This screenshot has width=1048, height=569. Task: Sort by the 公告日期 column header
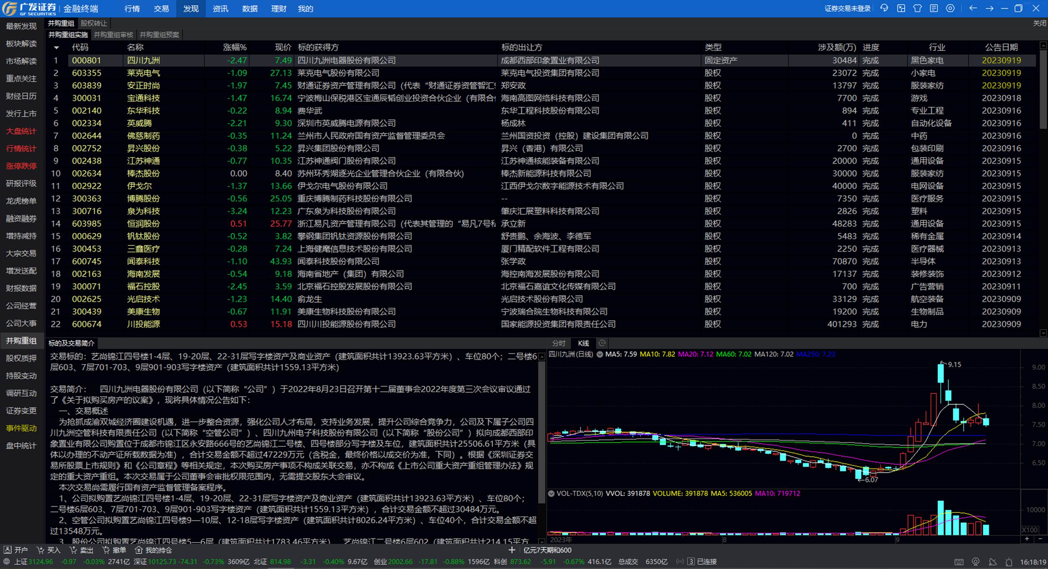point(1001,48)
